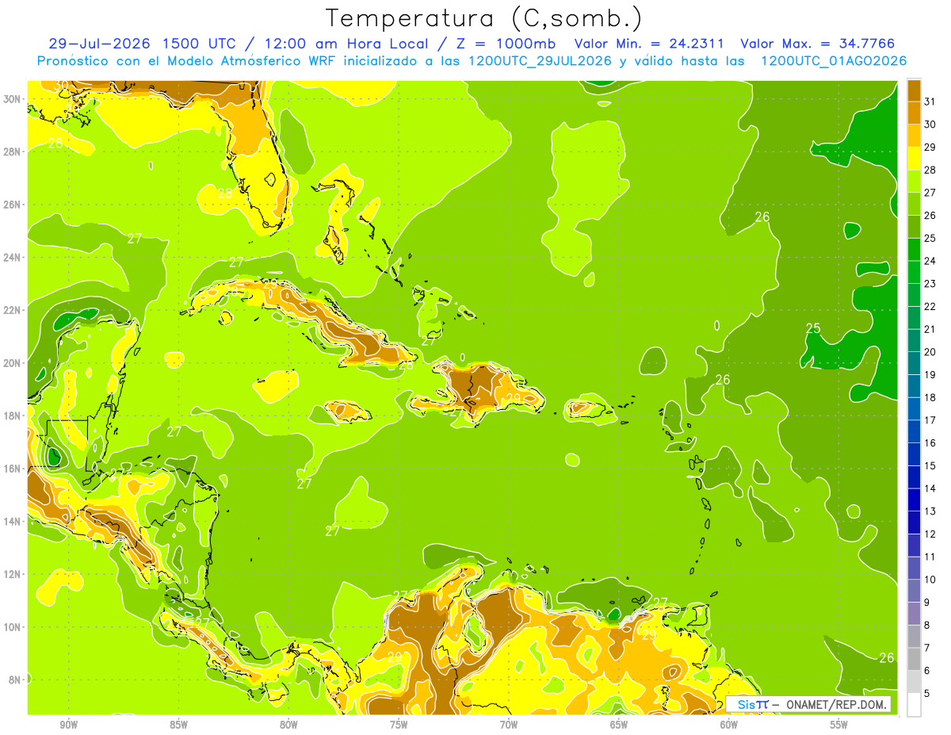
Task: Click the initialization time "1200UTC_29JUL2026"
Action: 540,61
